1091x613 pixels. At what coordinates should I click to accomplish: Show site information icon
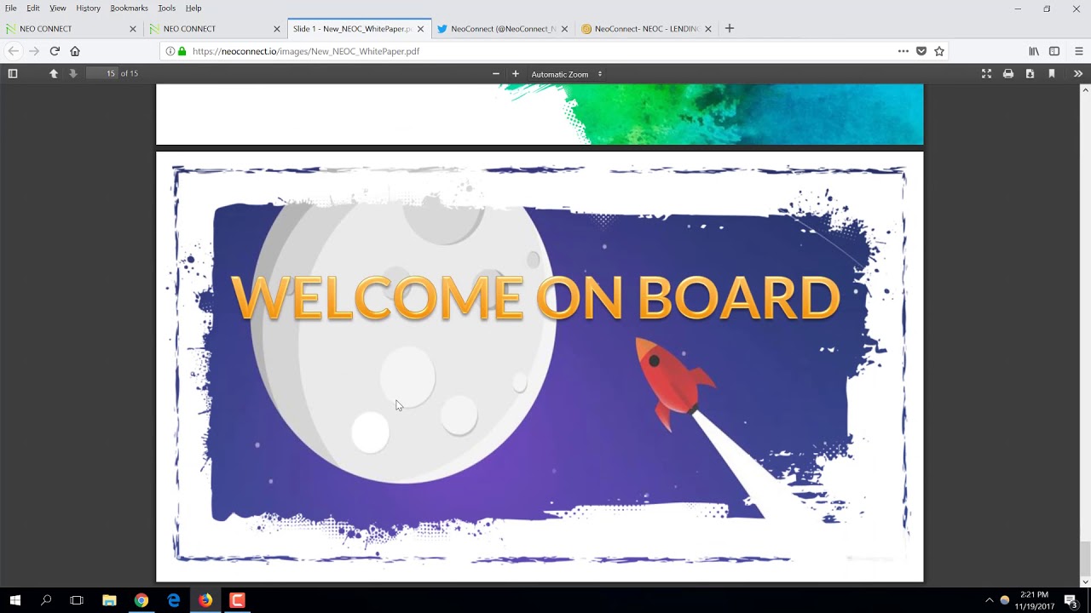[x=170, y=51]
